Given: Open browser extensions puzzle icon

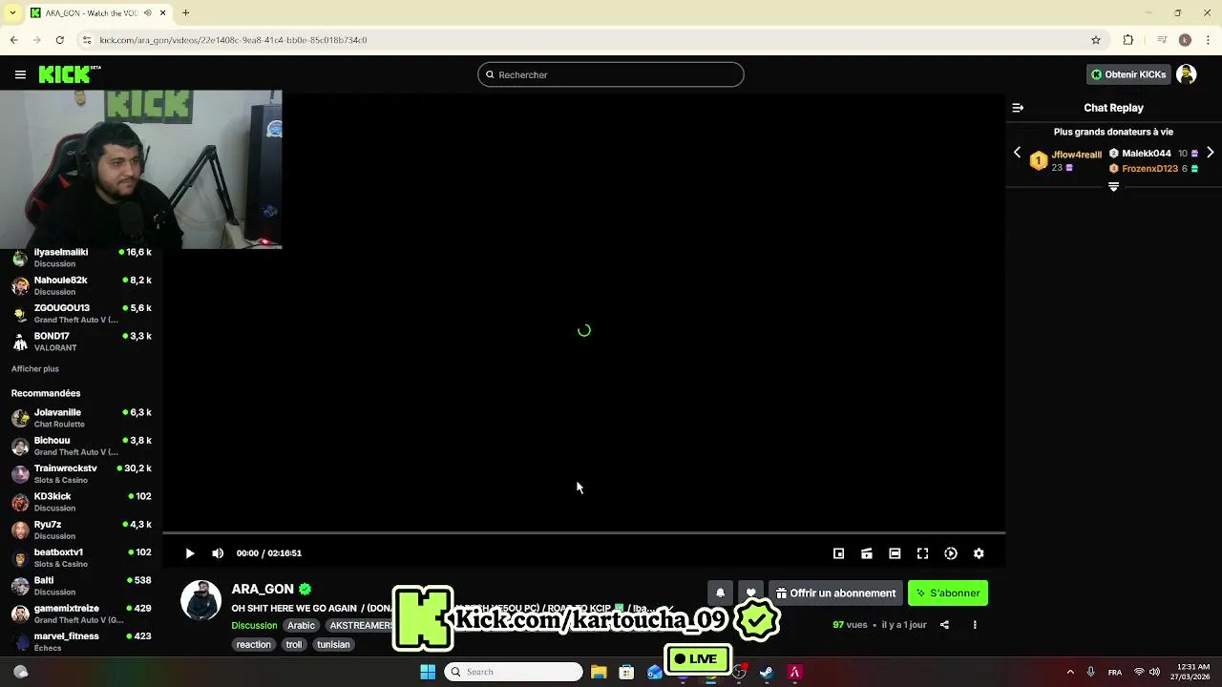Looking at the screenshot, I should (1128, 40).
